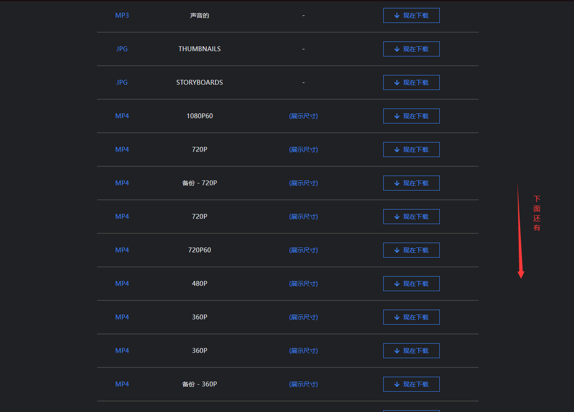
Task: Click JPG label in STORYBOARDS row
Action: [x=122, y=82]
